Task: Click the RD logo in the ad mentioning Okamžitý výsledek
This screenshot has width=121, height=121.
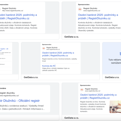Action: click(80, 9)
